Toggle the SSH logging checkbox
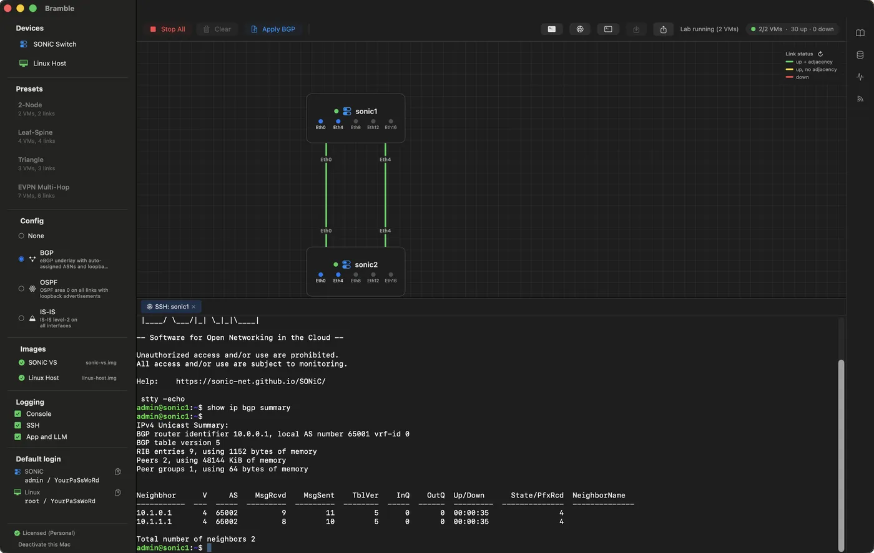The height and width of the screenshot is (553, 874). [18, 425]
